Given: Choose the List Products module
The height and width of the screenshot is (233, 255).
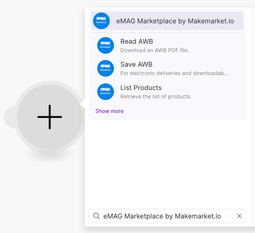Looking at the screenshot, I should [167, 92].
